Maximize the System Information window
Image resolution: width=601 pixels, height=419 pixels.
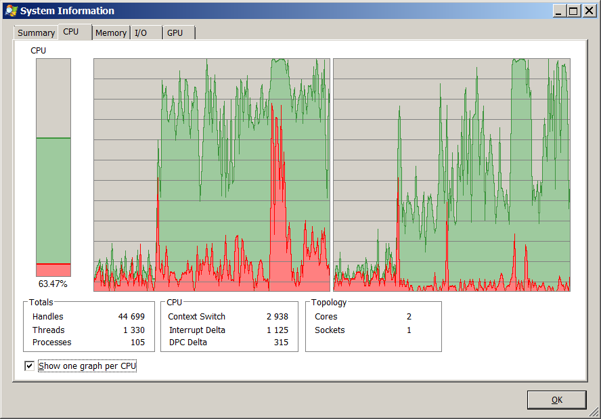[574, 11]
